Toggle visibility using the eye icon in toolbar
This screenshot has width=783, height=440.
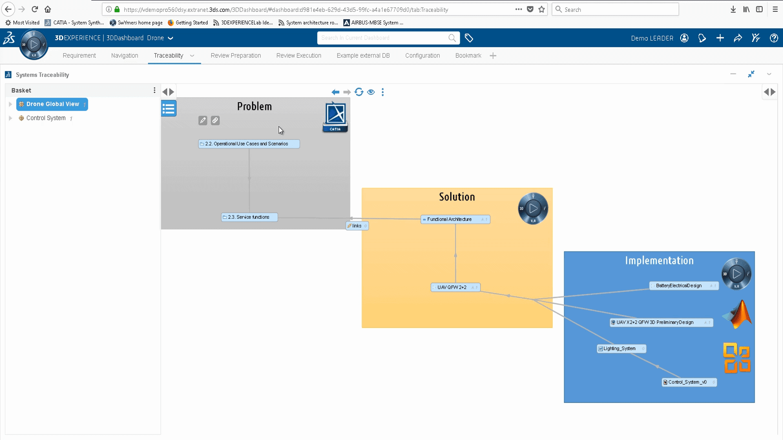pos(371,92)
